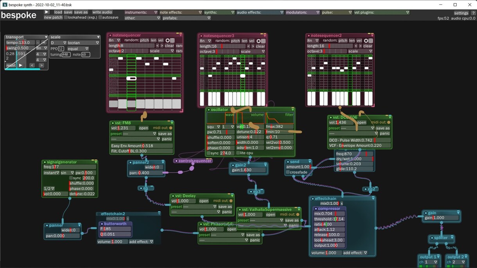The width and height of the screenshot is (477, 268).
Task: Toggle eq3 module enable dot
Action: 251,191
